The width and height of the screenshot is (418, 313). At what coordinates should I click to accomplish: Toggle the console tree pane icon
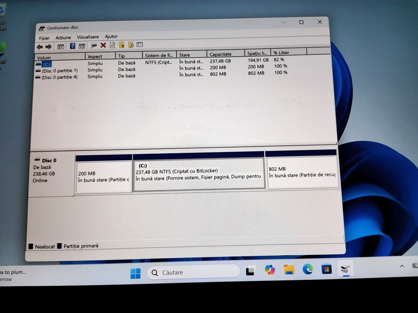[61, 47]
